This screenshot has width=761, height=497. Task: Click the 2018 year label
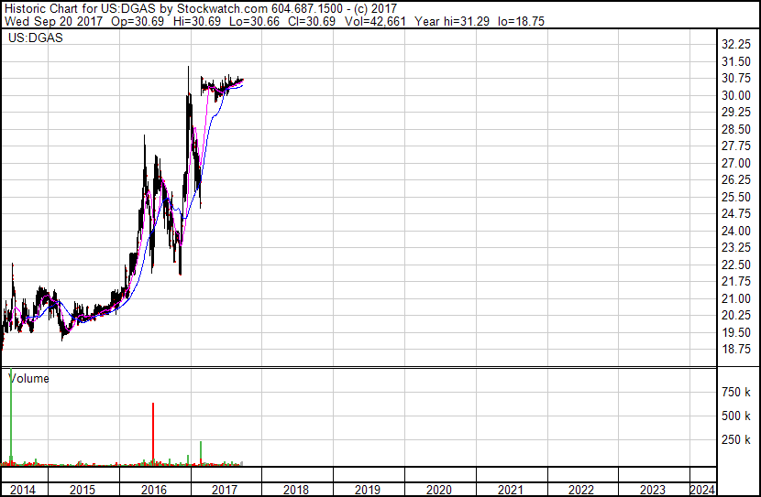(296, 490)
